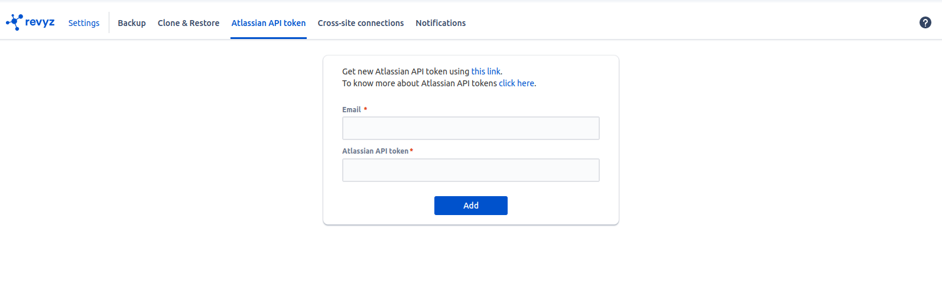Click the 'Get new Atlassian API token' text
Screen dimensions: 942x296
(405, 71)
